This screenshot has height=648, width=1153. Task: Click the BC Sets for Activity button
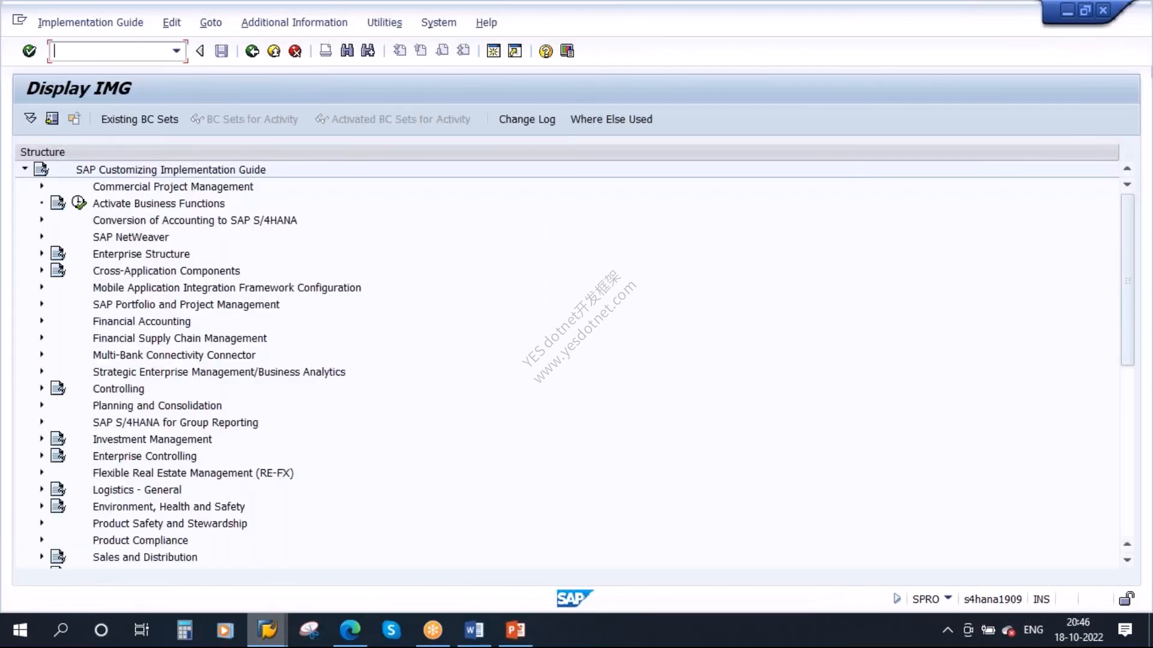[x=244, y=119]
